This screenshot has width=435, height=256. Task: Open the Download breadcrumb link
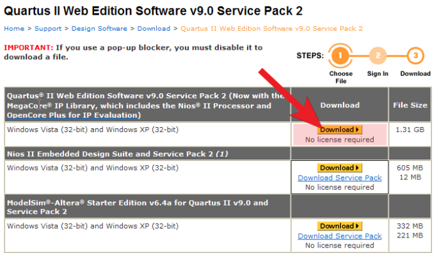pyautogui.click(x=154, y=29)
